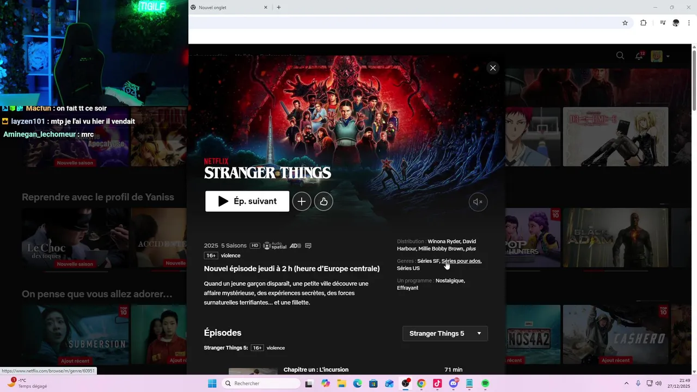The width and height of the screenshot is (697, 392).
Task: Open Chrome profile avatar
Action: (676, 23)
